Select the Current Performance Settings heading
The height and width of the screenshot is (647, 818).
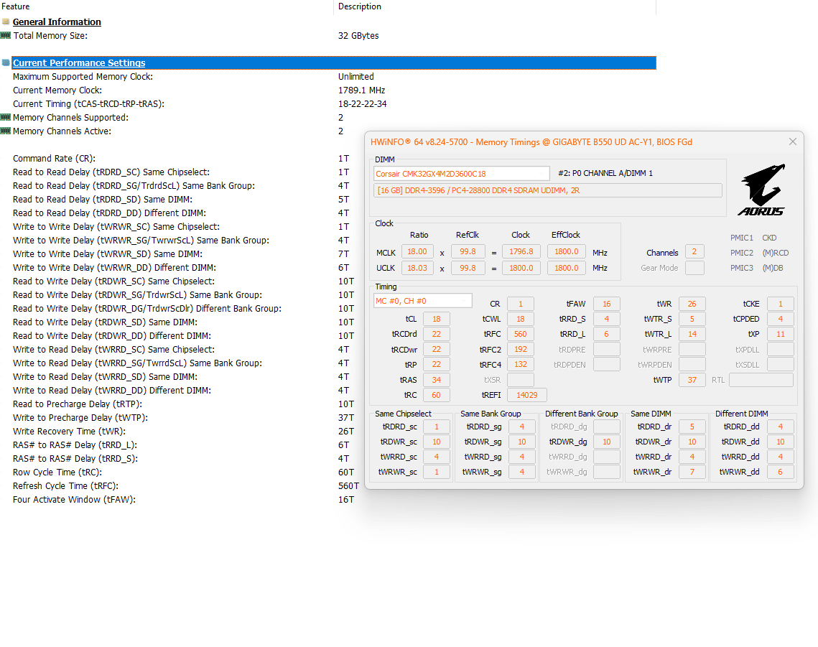79,62
